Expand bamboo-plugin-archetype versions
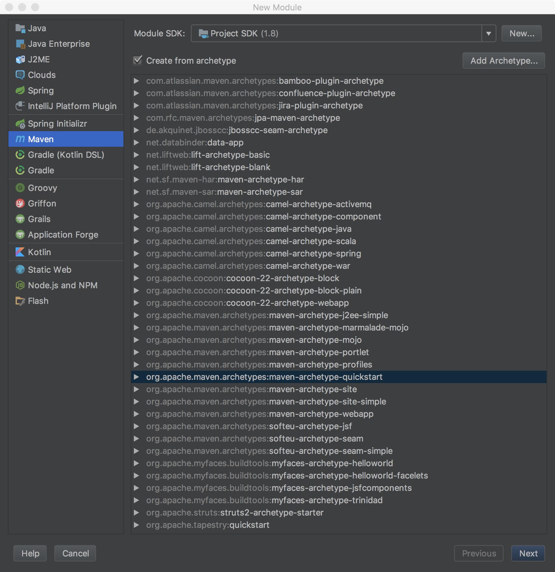The height and width of the screenshot is (572, 555). point(136,81)
